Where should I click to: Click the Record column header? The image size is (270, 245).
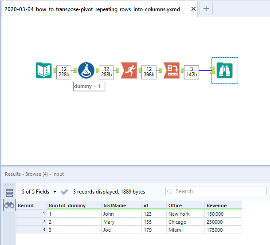click(x=31, y=205)
